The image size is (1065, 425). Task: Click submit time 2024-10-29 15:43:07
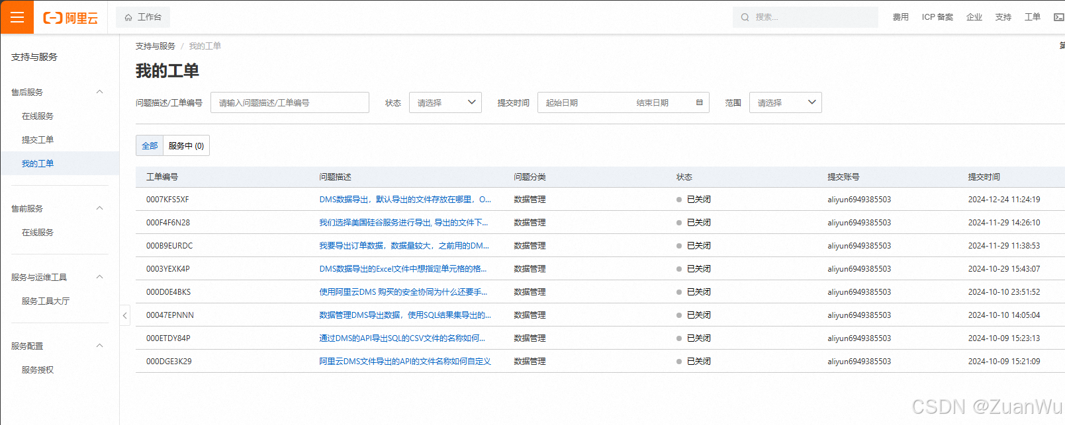(x=1004, y=269)
